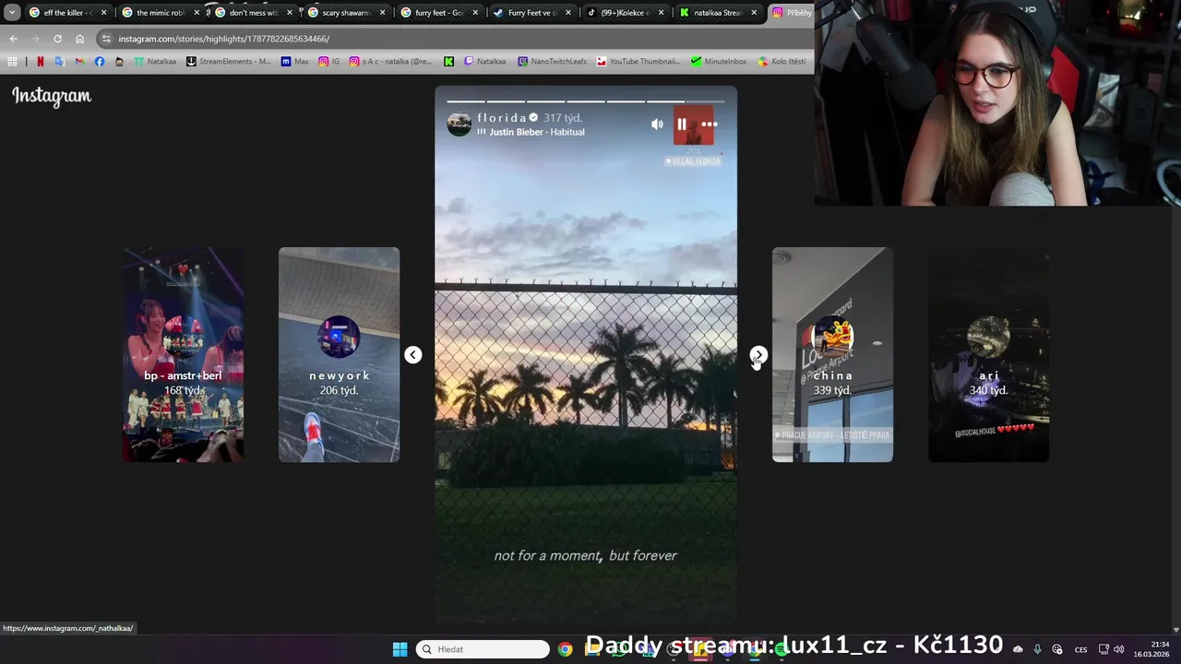Open the Kolo štěstí bookmark
The image size is (1181, 664).
click(x=782, y=62)
